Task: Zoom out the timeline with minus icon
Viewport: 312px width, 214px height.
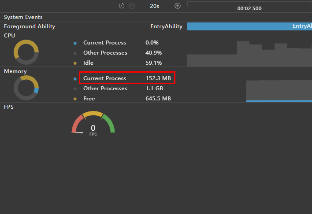Action: point(132,6)
